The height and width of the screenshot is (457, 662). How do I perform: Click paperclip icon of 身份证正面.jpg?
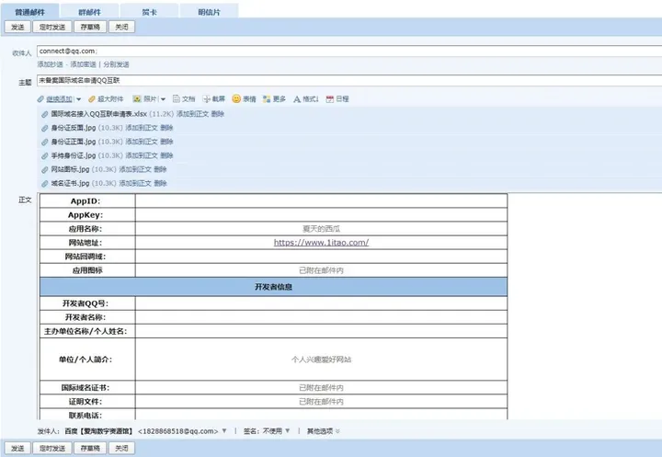coord(45,142)
